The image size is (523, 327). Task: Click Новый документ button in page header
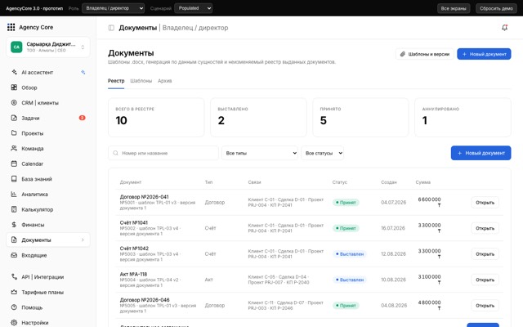coord(484,54)
